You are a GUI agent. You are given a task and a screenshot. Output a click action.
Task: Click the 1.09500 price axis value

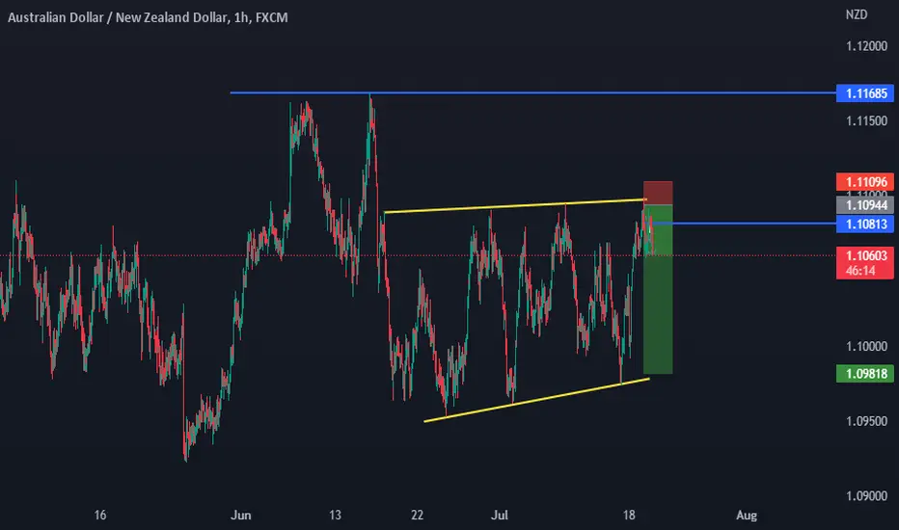[866, 421]
